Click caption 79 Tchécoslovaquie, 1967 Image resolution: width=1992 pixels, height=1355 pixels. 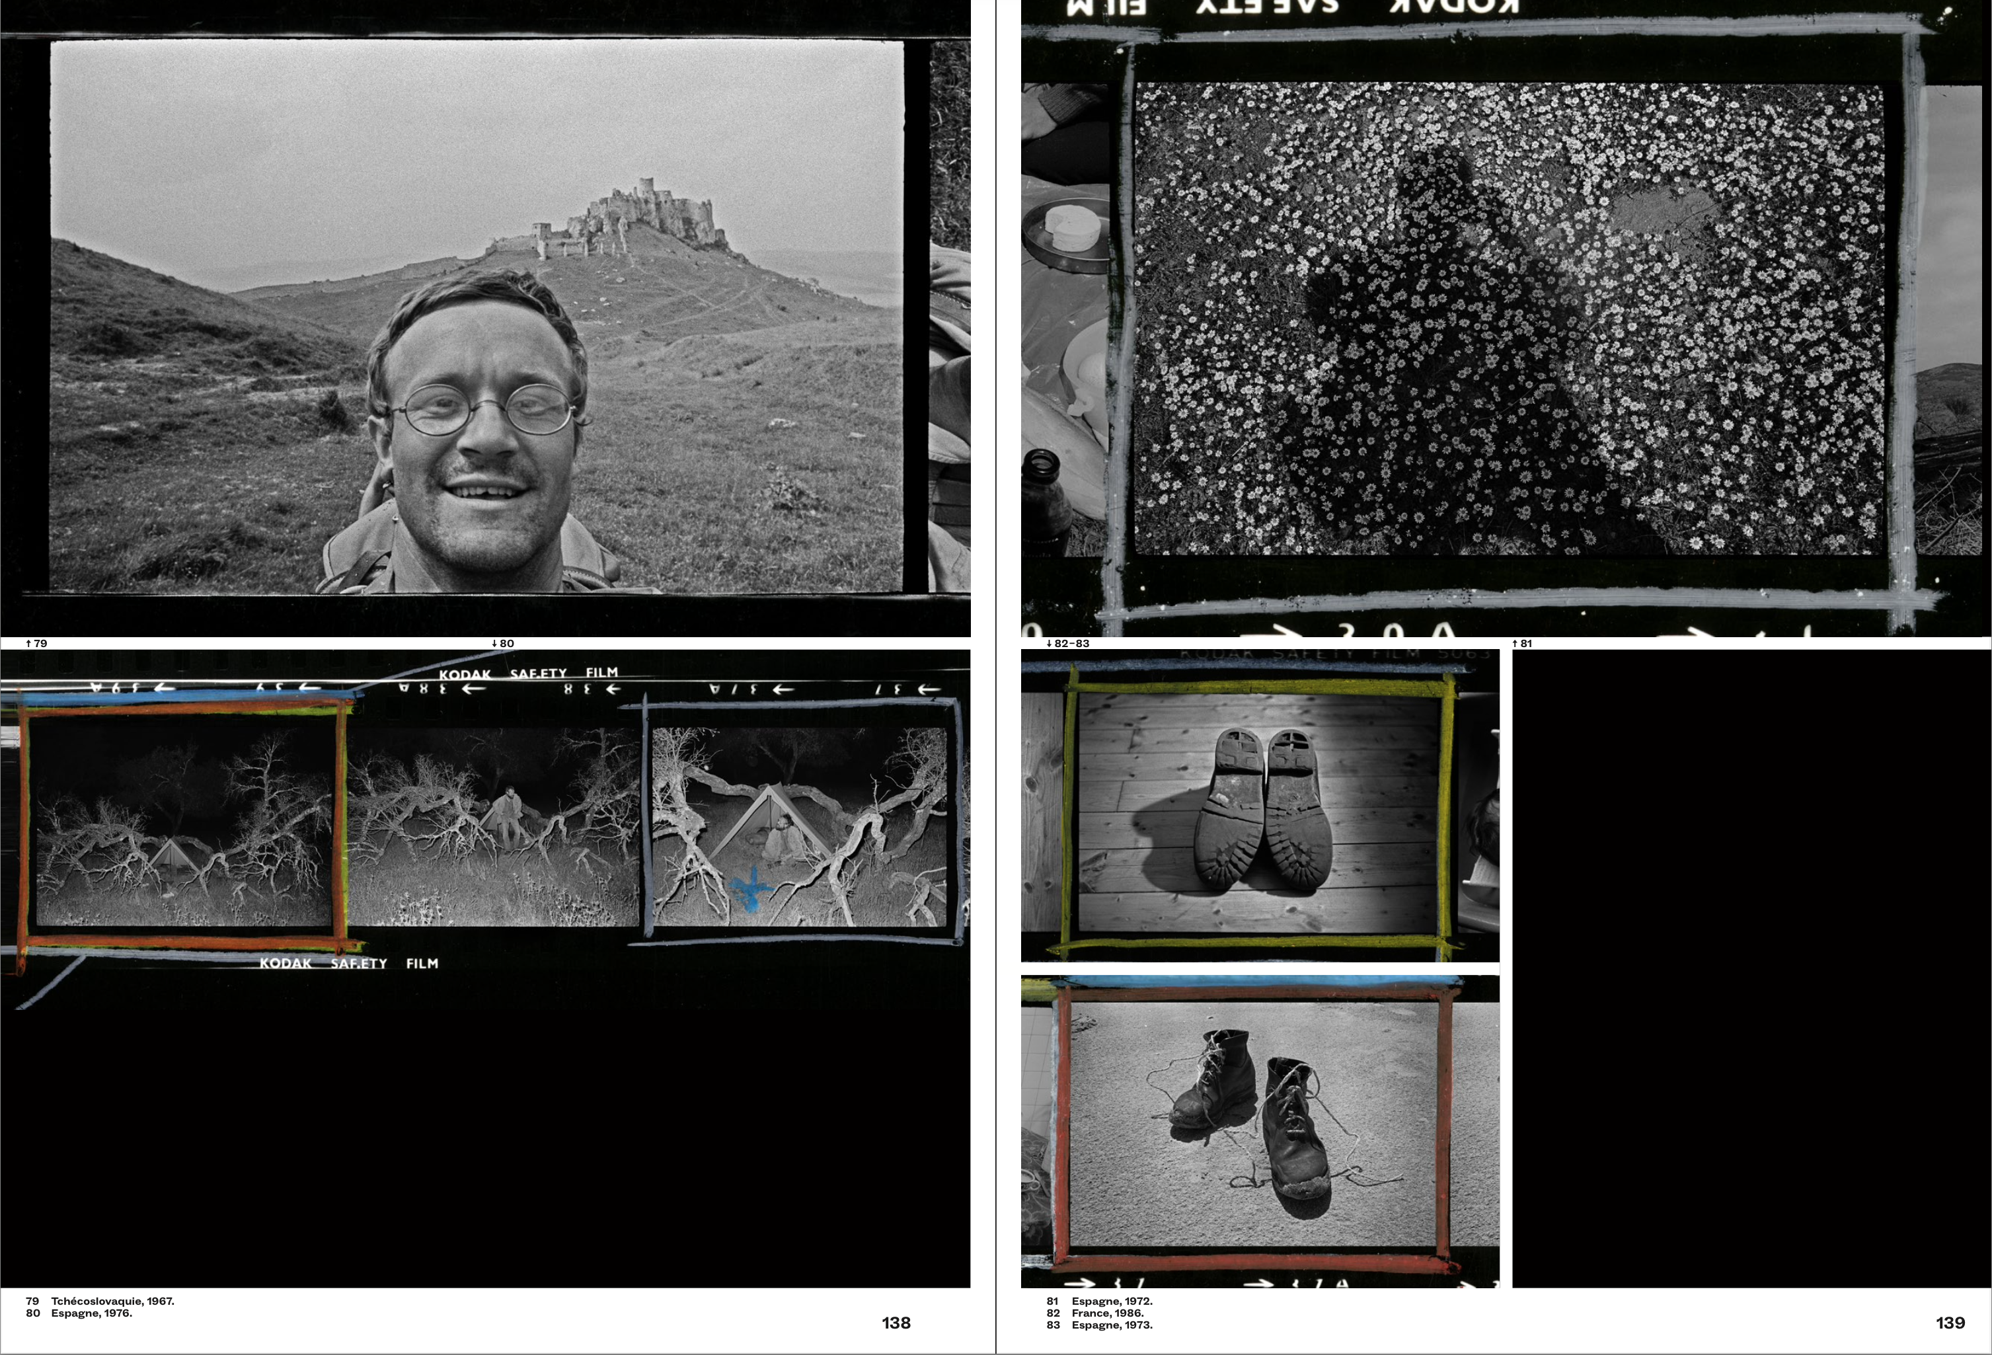(x=100, y=1301)
